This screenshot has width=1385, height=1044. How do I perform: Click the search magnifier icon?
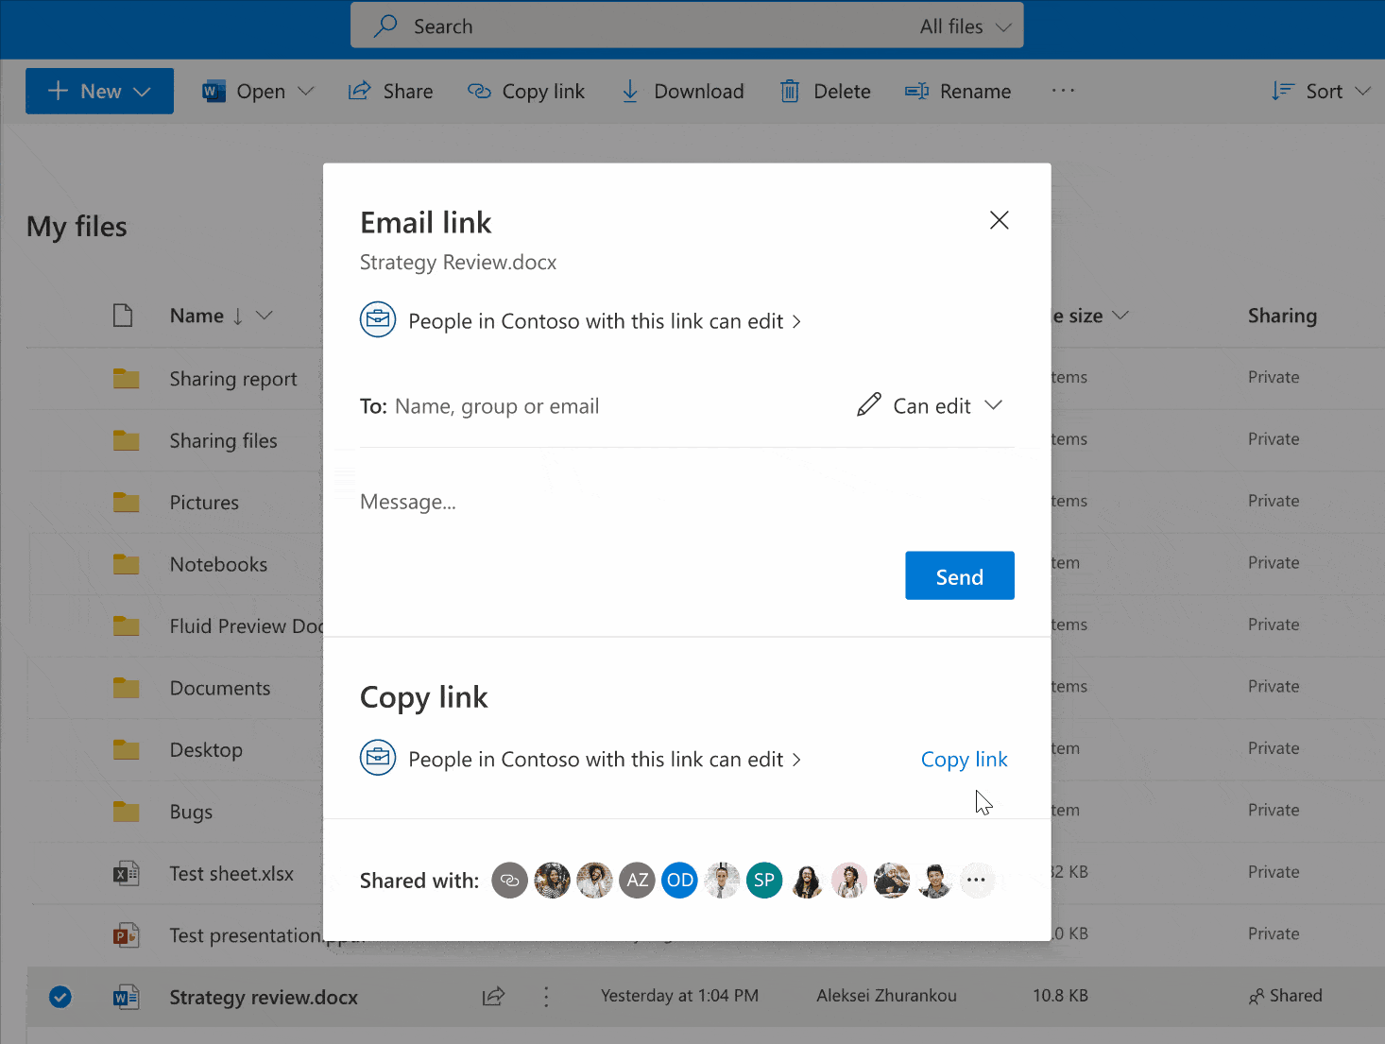[x=386, y=26]
